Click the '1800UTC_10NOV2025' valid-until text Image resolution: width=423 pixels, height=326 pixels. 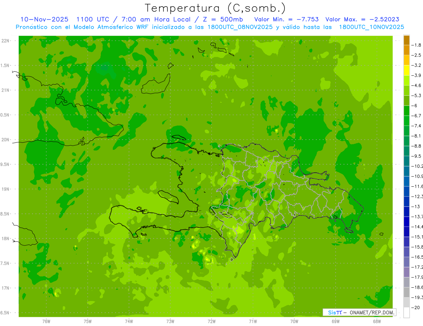pyautogui.click(x=371, y=27)
